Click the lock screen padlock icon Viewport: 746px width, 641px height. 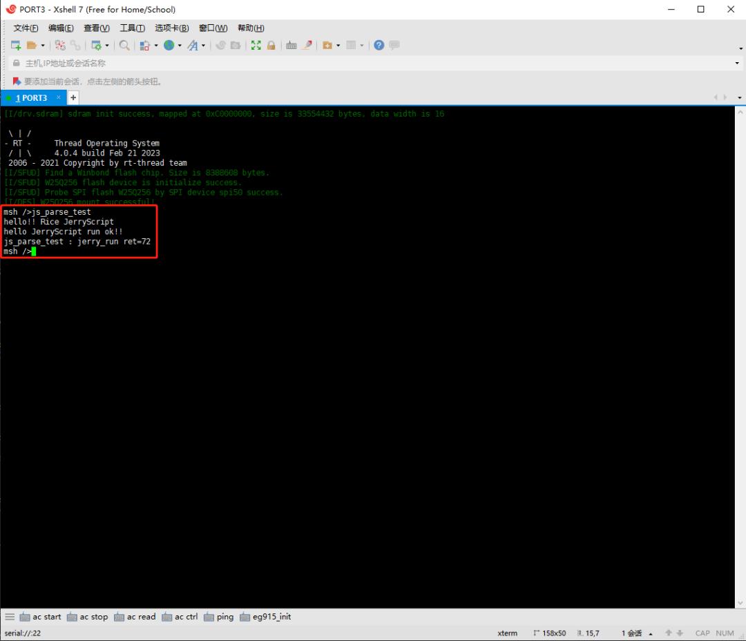pyautogui.click(x=271, y=45)
